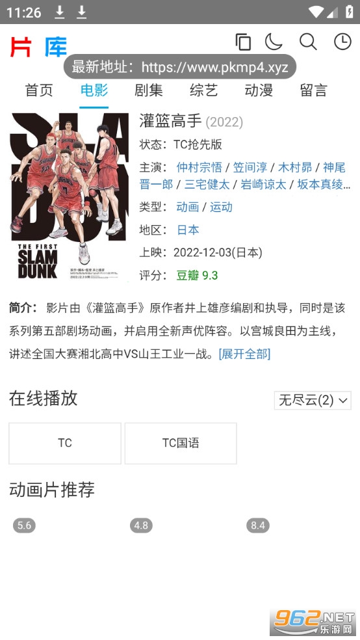Tap the copy address icon
The width and height of the screenshot is (360, 640).
click(x=243, y=42)
